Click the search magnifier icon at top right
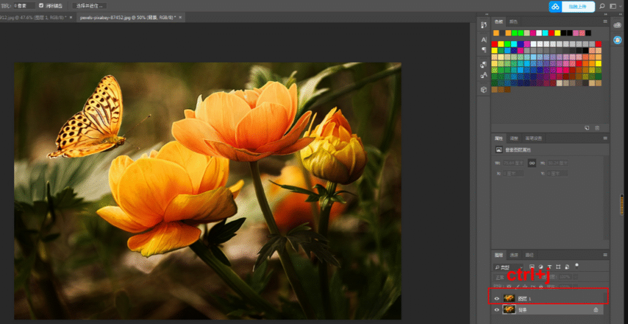The image size is (628, 324). [602, 6]
